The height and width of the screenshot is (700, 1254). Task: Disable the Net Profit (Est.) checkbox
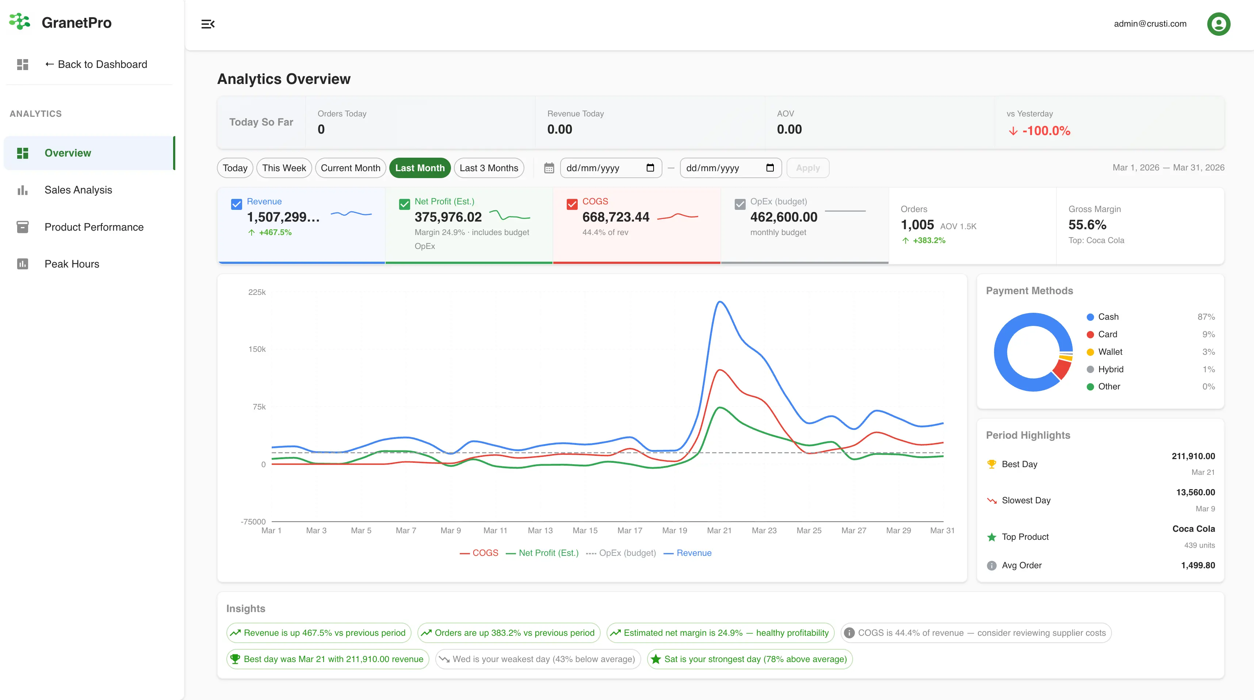(404, 204)
